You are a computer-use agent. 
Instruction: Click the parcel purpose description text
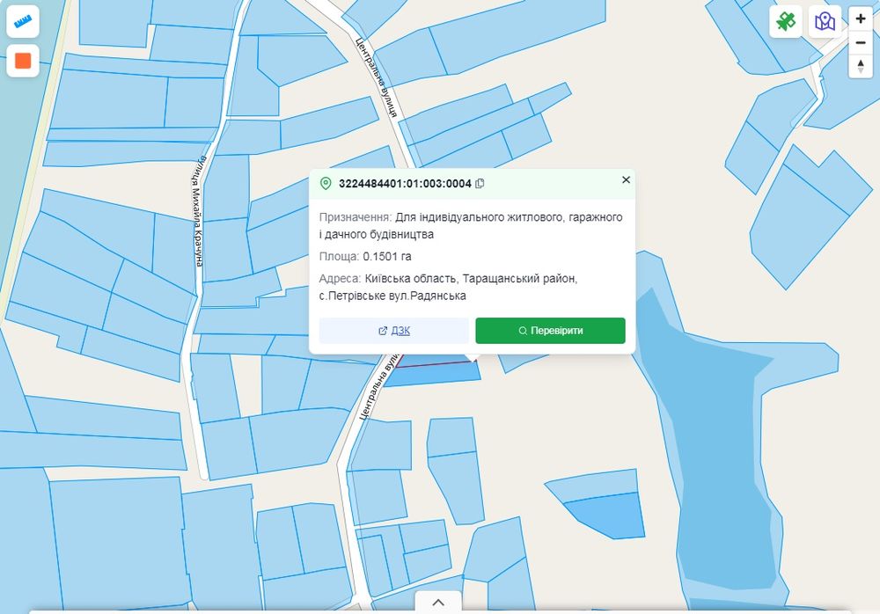point(471,225)
